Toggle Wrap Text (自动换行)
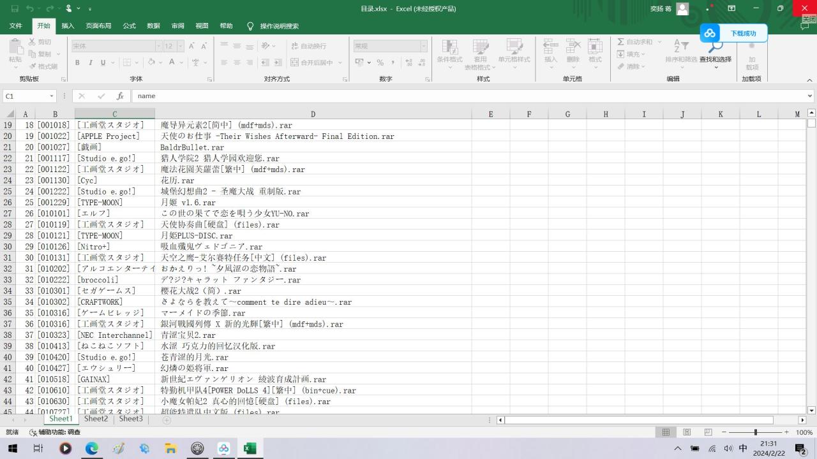Image resolution: width=817 pixels, height=459 pixels. pyautogui.click(x=308, y=46)
